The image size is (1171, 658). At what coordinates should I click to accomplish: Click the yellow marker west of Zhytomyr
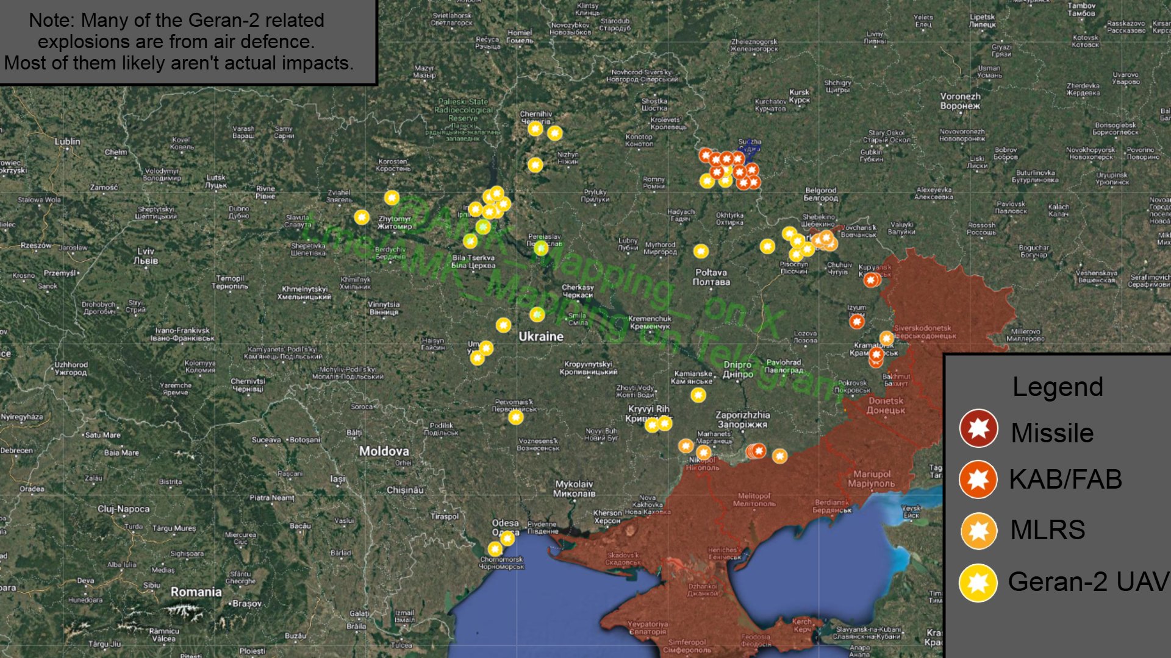pos(362,217)
